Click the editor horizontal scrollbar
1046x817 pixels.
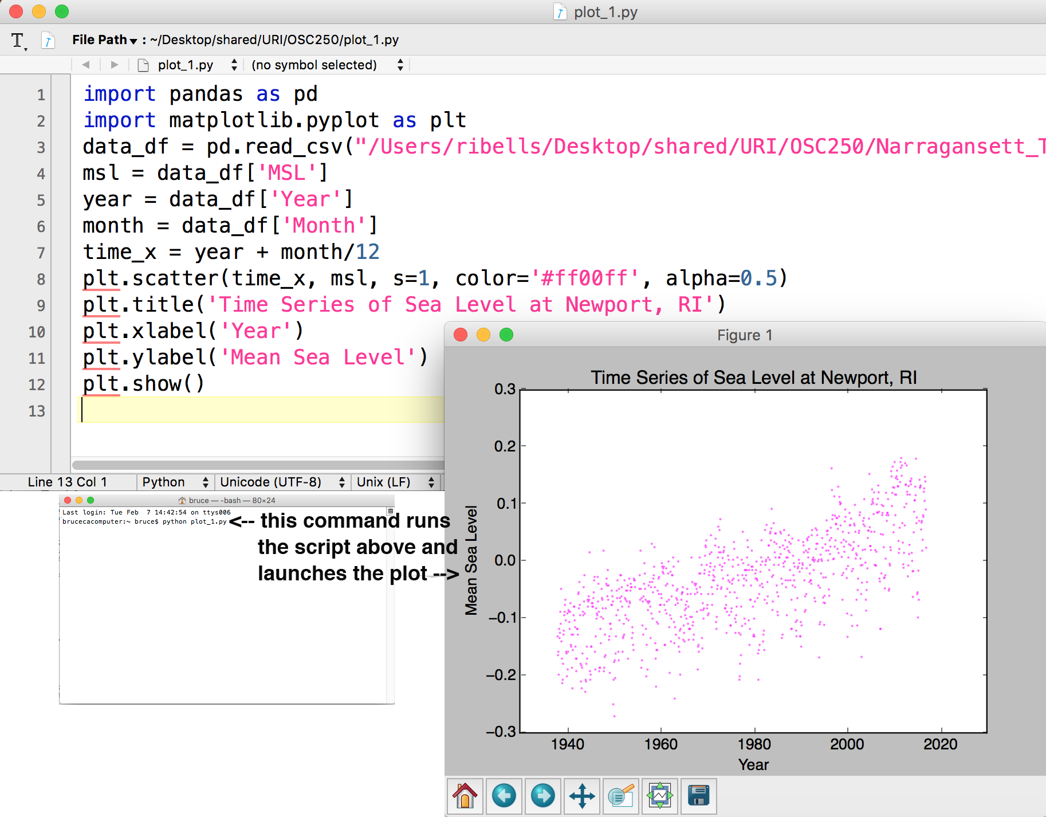(x=258, y=465)
